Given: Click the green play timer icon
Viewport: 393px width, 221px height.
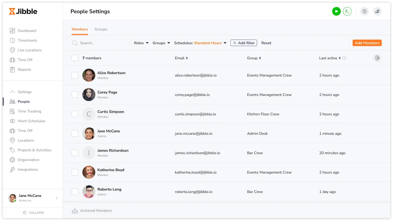Looking at the screenshot, I should 336,11.
